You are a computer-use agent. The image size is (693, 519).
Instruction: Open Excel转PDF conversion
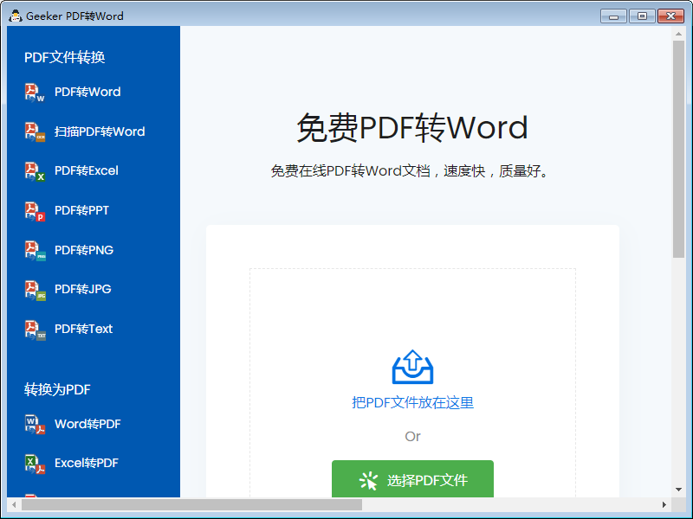[x=86, y=463]
